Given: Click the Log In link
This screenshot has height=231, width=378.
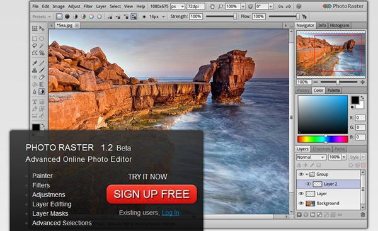Looking at the screenshot, I should pos(171,213).
